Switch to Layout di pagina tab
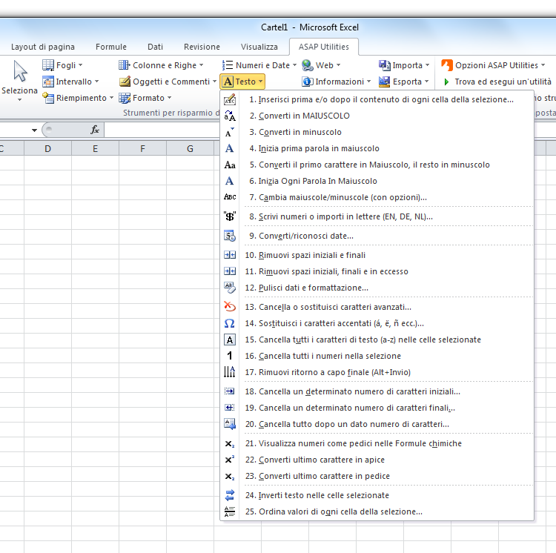The image size is (556, 553). 43,47
